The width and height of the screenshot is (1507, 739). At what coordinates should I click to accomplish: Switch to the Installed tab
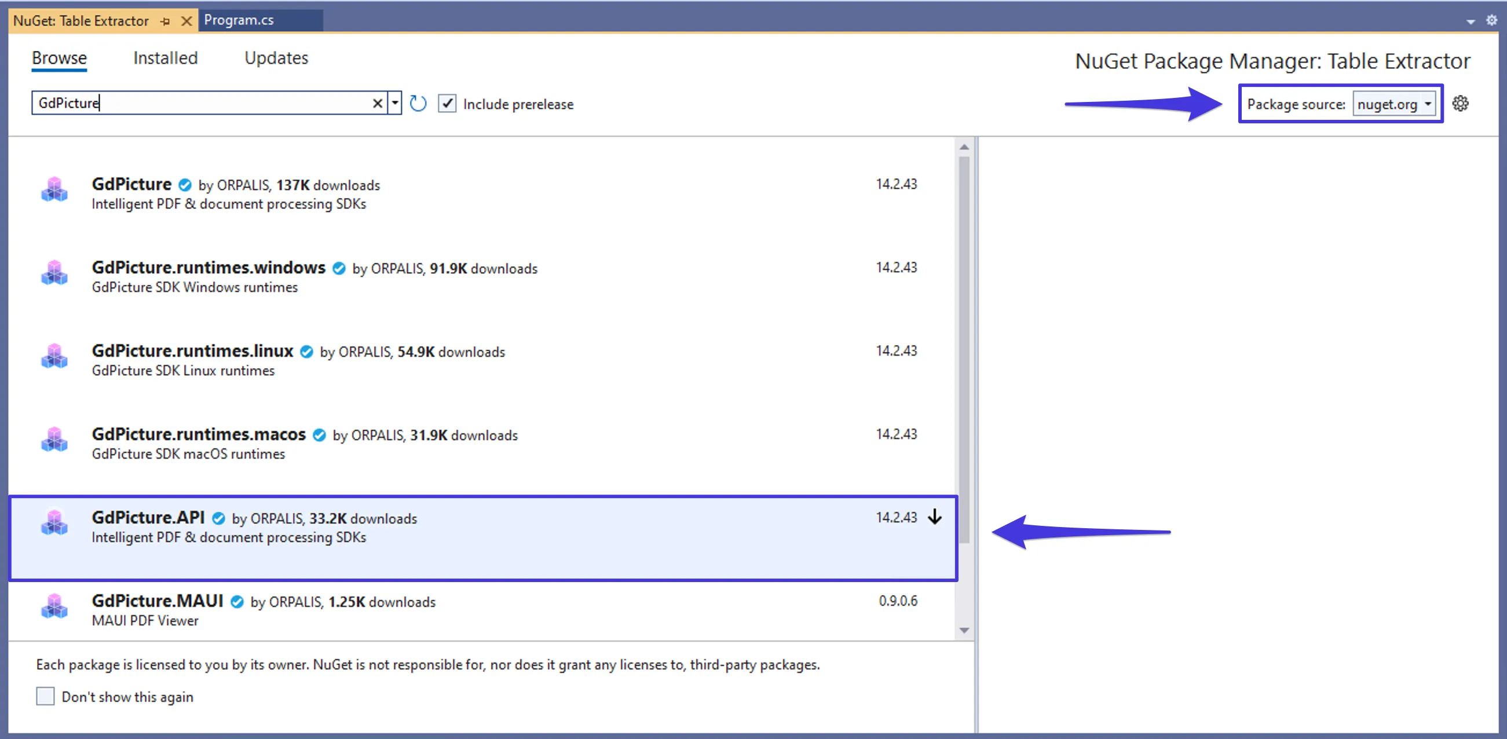[166, 58]
